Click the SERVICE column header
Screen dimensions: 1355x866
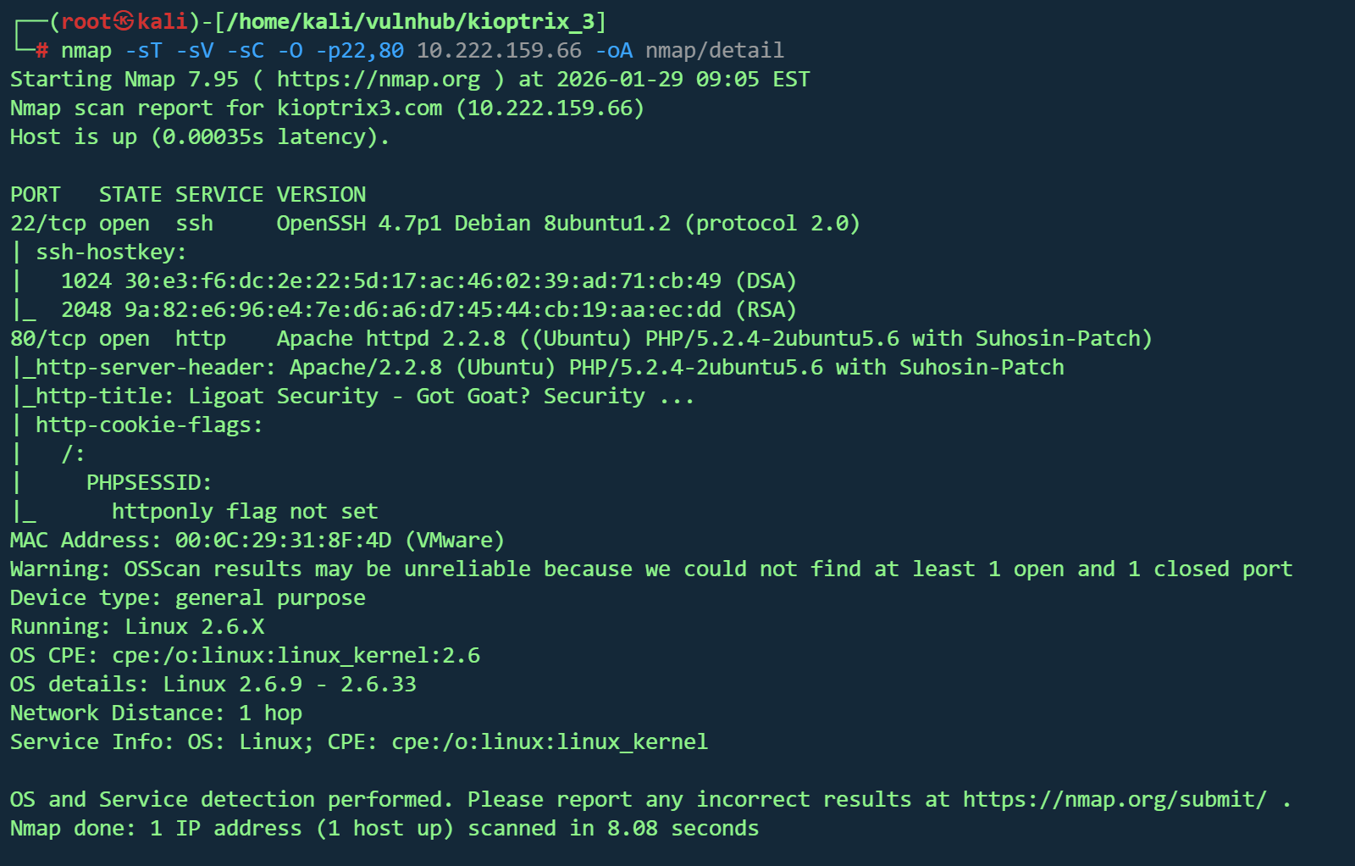click(x=219, y=194)
